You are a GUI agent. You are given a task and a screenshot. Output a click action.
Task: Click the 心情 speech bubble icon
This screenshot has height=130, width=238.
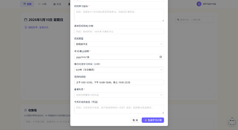click(39, 4)
